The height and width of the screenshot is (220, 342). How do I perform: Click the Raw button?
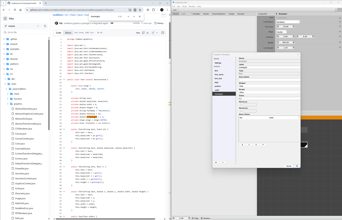pyautogui.click(x=138, y=33)
